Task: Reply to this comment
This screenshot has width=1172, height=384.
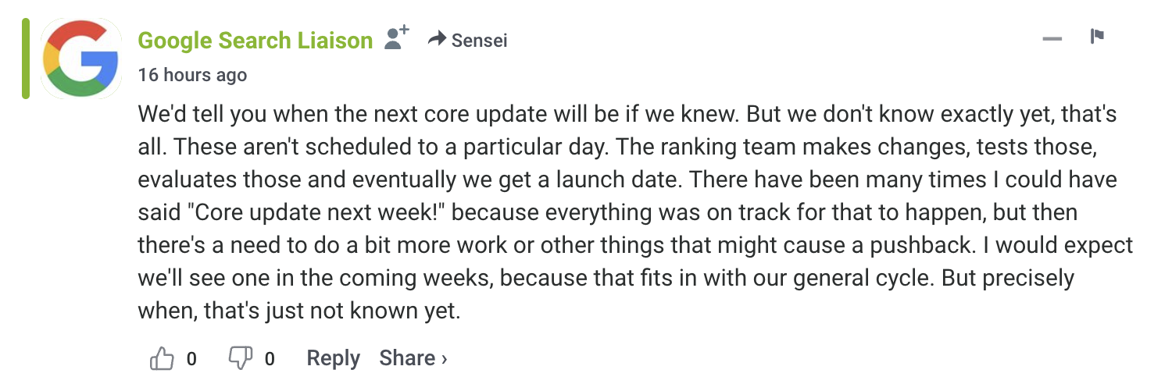Action: point(333,358)
